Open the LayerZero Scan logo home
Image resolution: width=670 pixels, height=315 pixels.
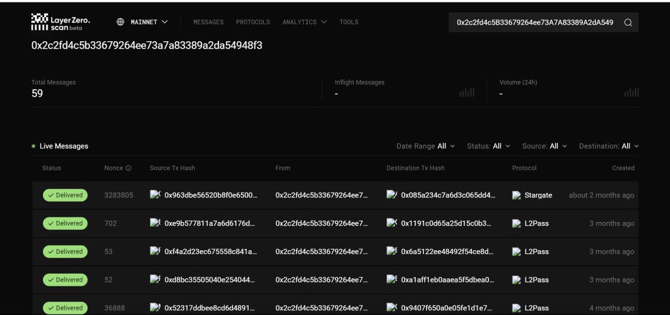60,22
